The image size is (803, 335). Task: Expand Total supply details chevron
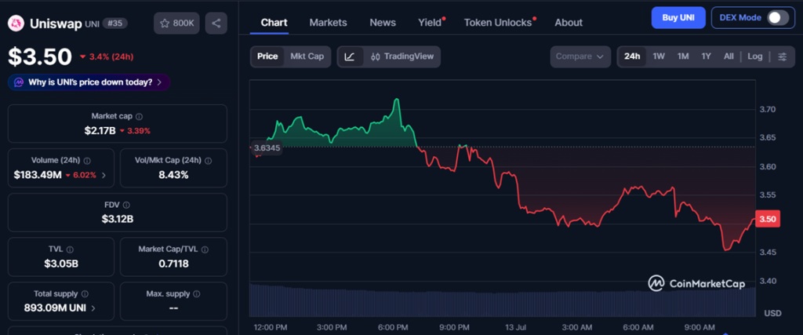[93, 308]
